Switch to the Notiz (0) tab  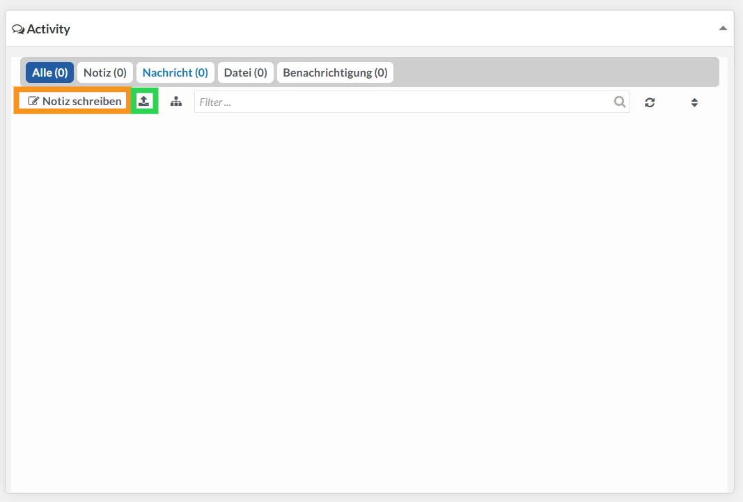105,72
